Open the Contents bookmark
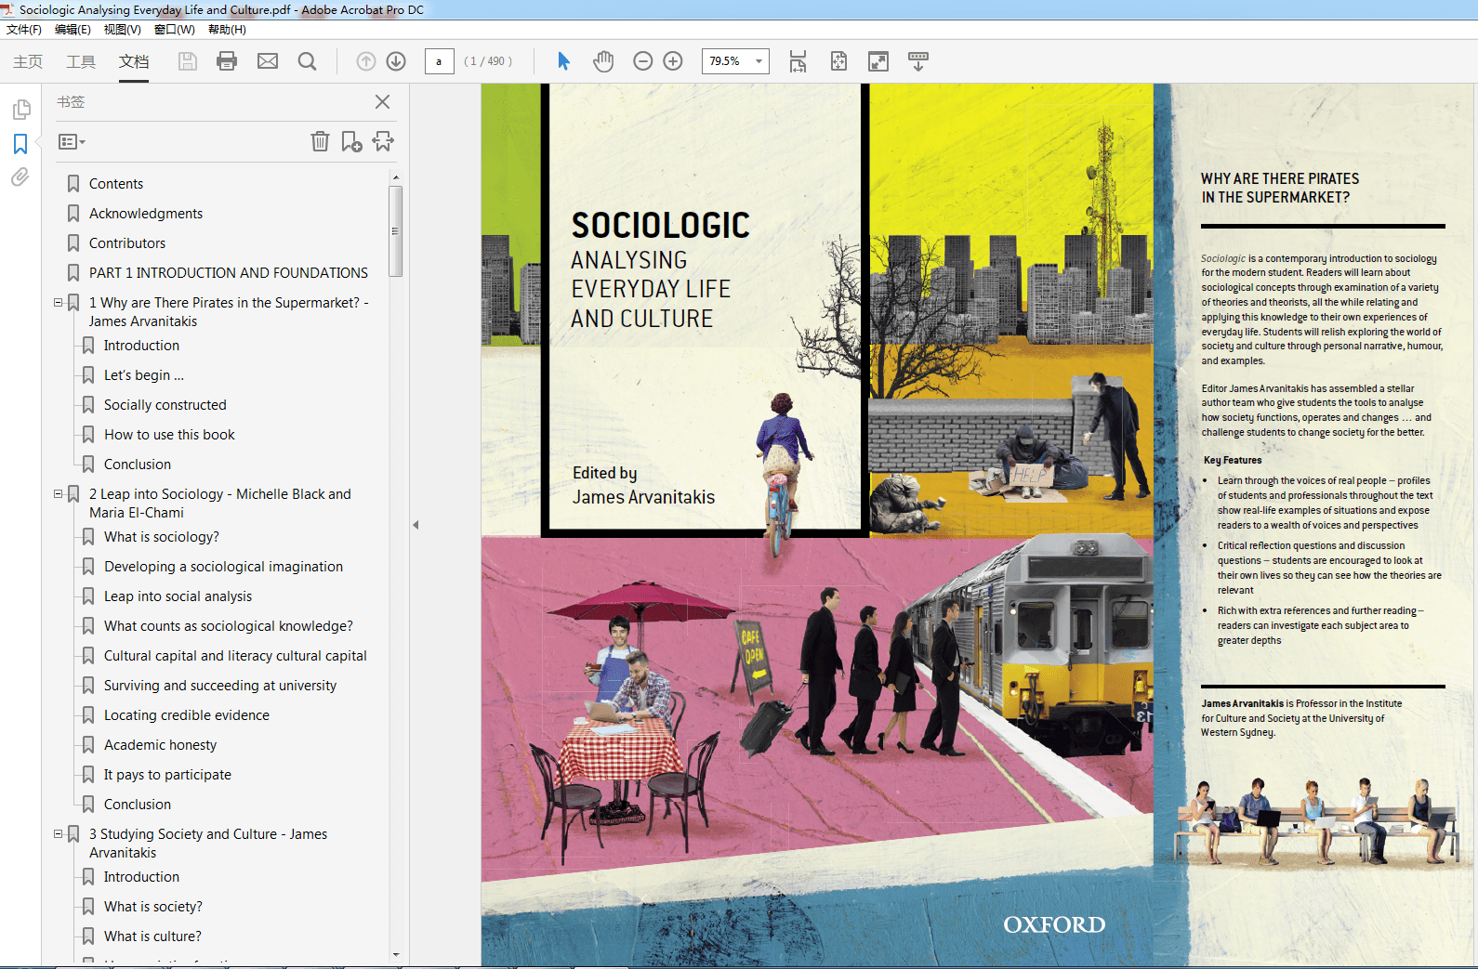This screenshot has width=1478, height=969. point(116,184)
